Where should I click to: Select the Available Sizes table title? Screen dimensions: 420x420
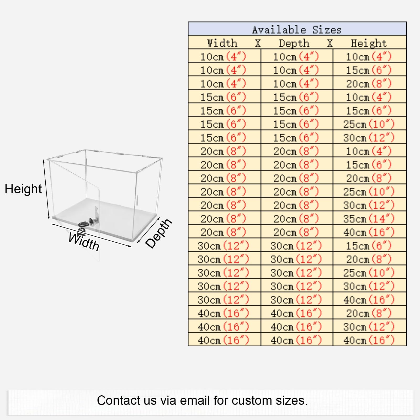click(x=297, y=29)
